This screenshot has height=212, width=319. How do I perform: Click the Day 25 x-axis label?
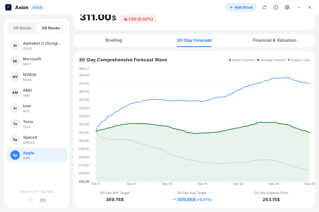point(274,184)
